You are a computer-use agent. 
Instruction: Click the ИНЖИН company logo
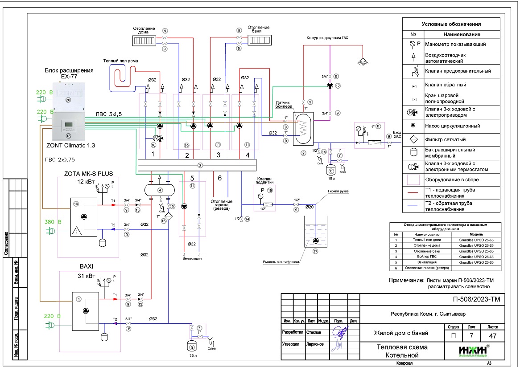coord(472,350)
